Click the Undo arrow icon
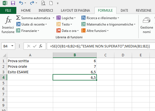 coord(21,3)
